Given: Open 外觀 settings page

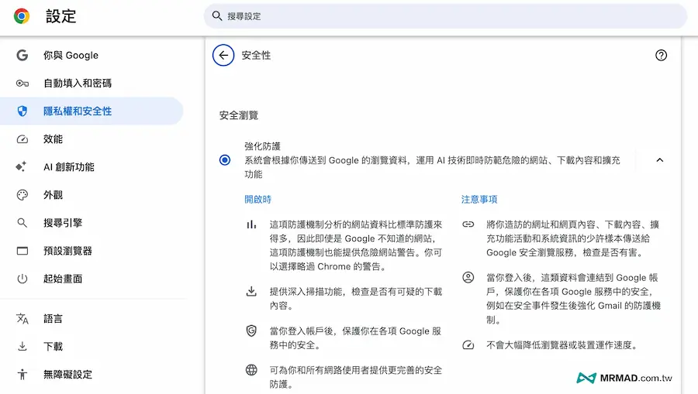Looking at the screenshot, I should tap(92, 195).
